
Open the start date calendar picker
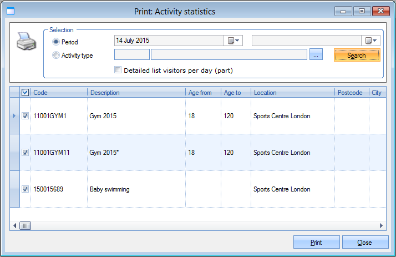coord(234,41)
